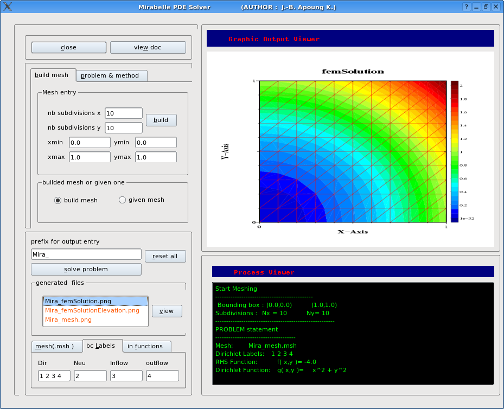Open the mesh(.msh) tab
This screenshot has height=409, width=504.
click(54, 346)
